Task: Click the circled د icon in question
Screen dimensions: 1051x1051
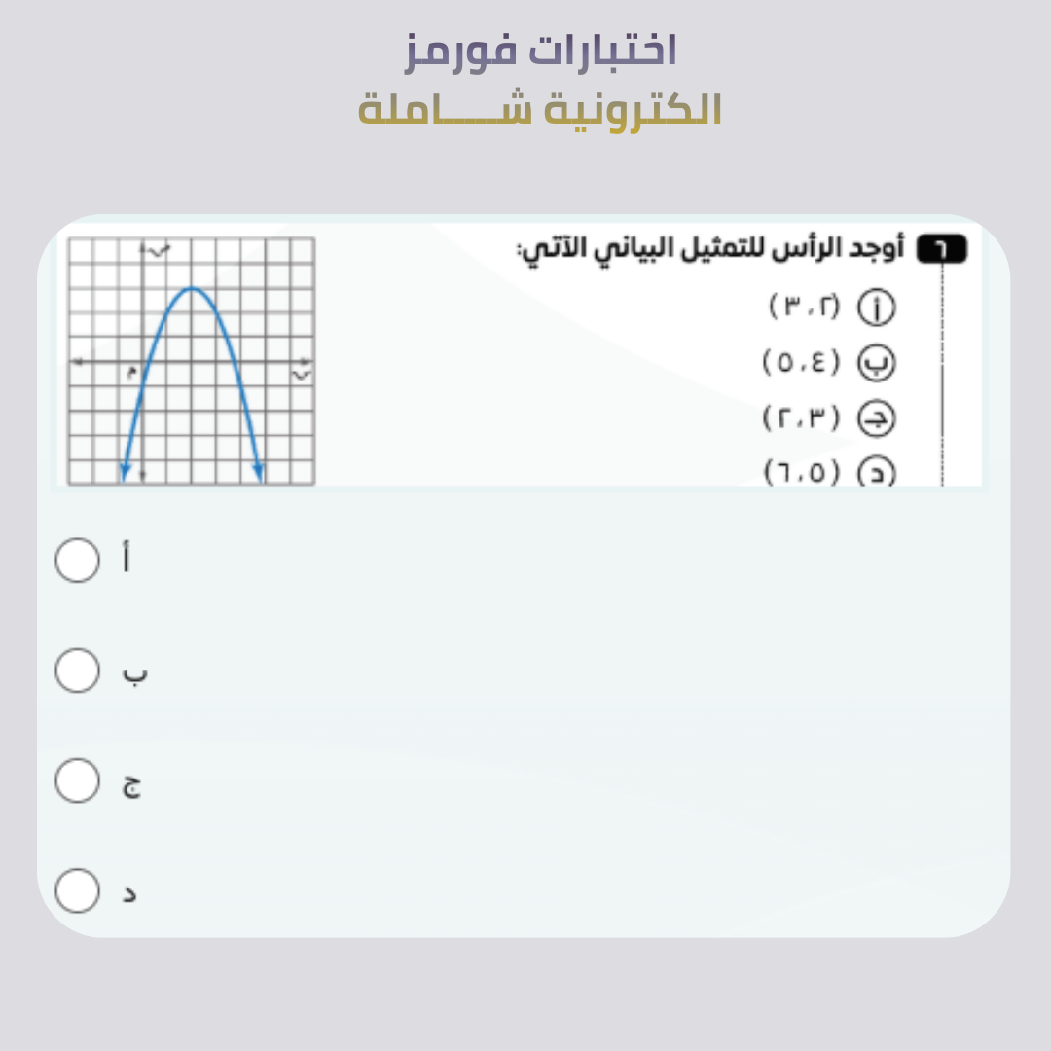Action: 876,472
